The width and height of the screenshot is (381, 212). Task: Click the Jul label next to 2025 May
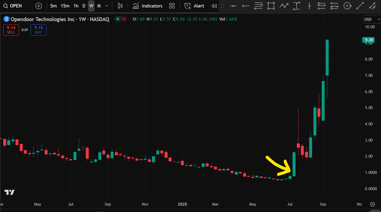290,204
